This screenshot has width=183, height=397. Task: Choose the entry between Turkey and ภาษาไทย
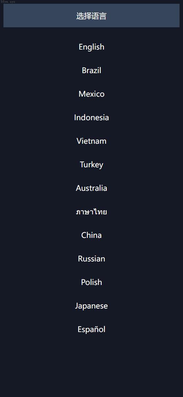point(91,188)
